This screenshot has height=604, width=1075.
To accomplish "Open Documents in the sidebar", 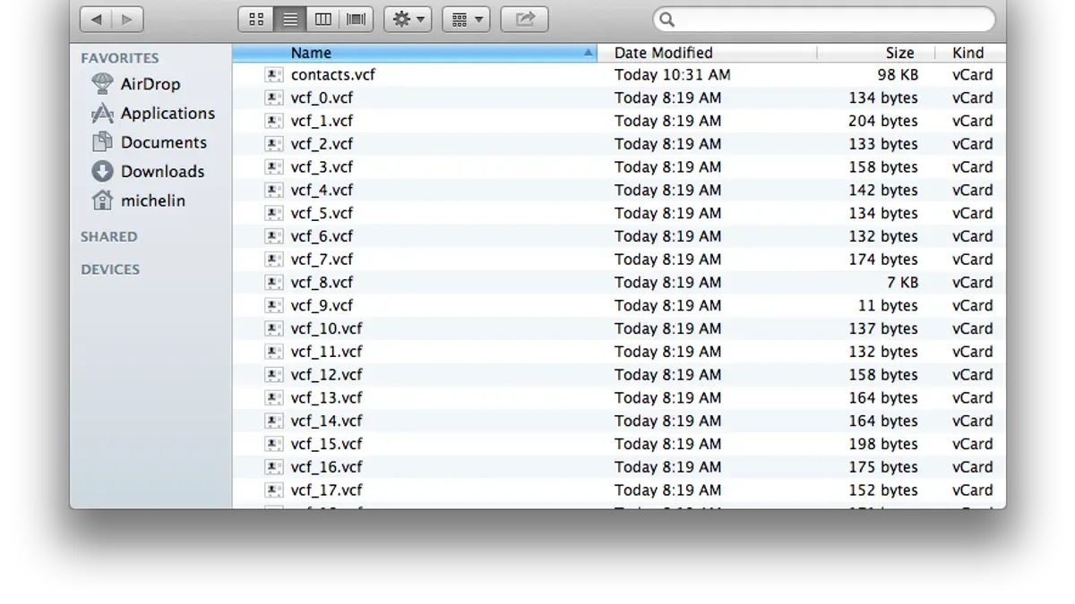I will [x=164, y=142].
